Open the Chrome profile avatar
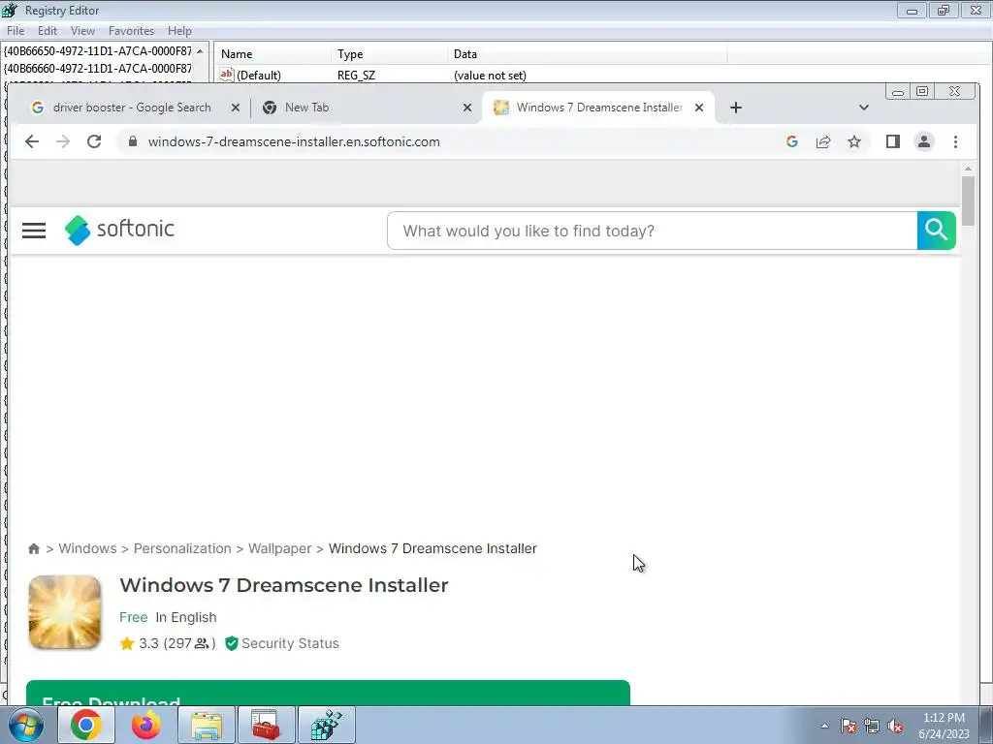 click(924, 141)
